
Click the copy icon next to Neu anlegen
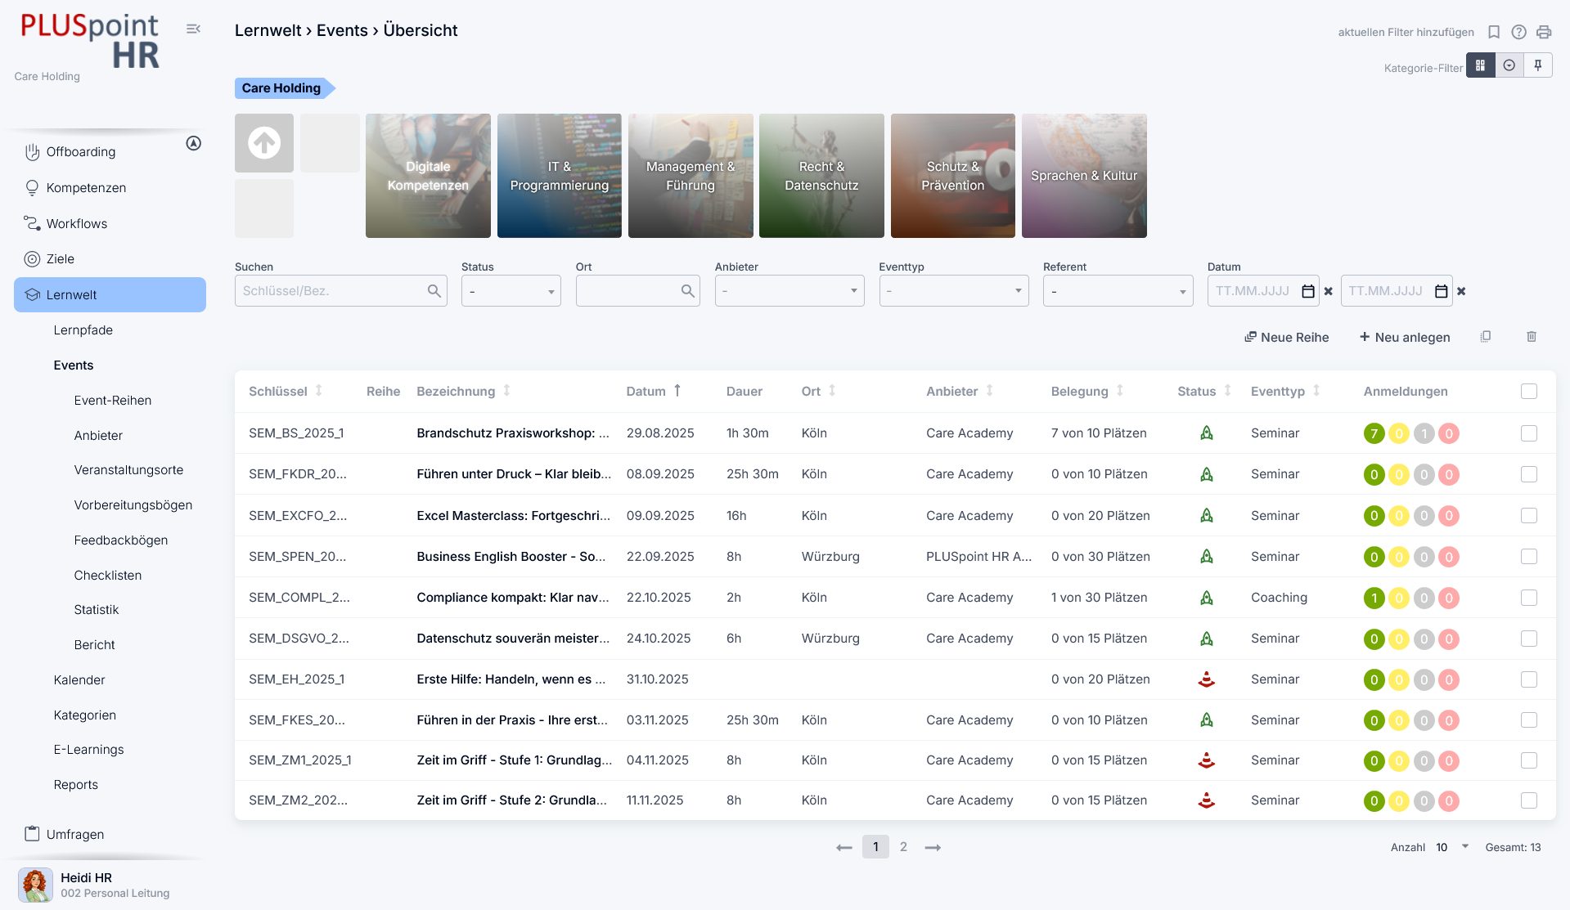click(1486, 336)
